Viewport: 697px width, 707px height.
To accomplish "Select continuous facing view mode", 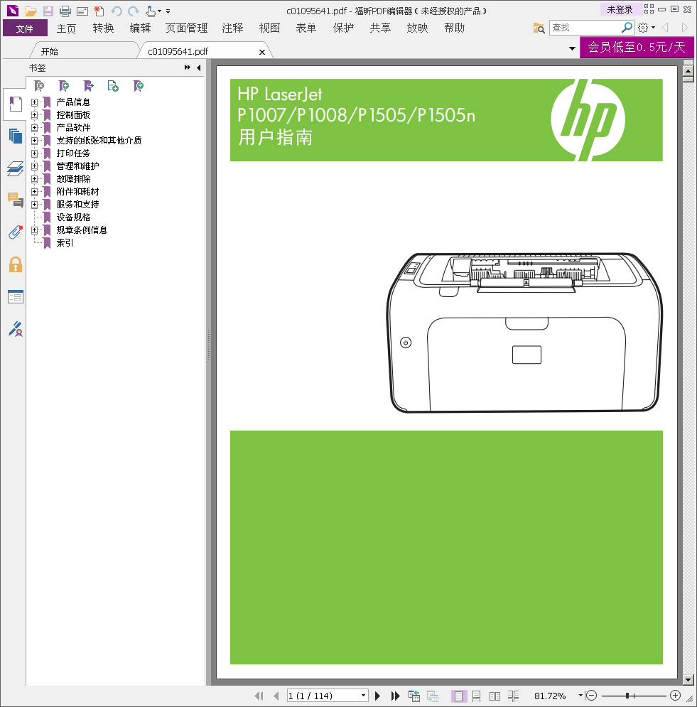I will tap(513, 696).
